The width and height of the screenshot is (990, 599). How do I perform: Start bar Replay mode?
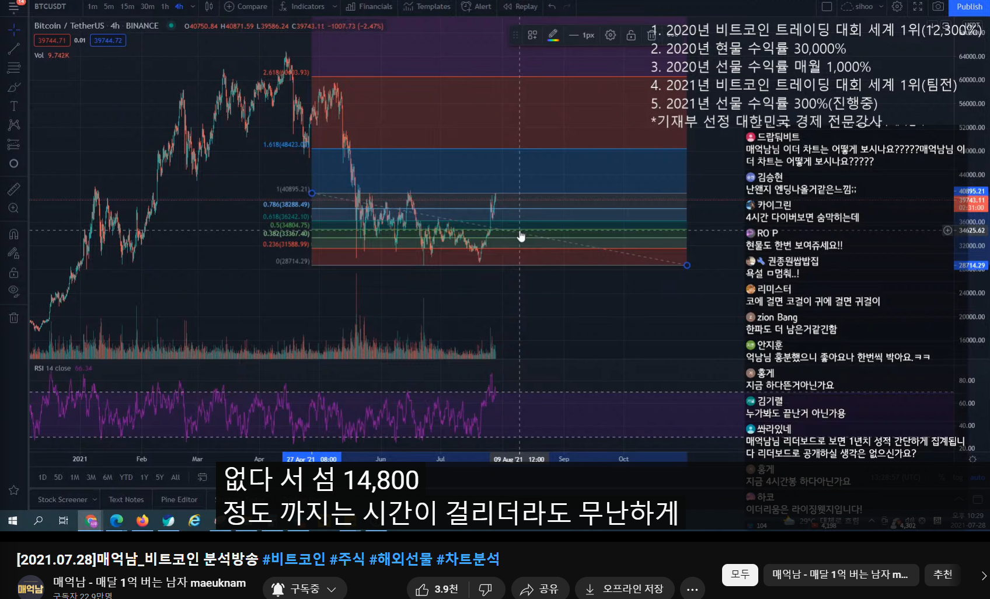coord(520,6)
